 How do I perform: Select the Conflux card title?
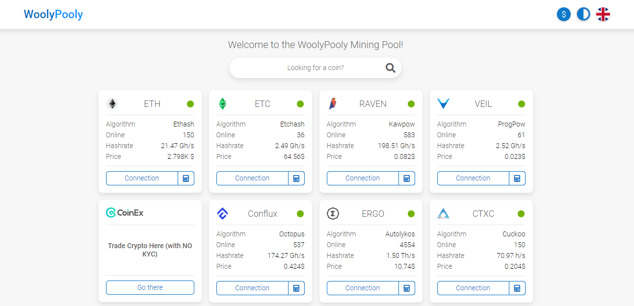coord(263,214)
